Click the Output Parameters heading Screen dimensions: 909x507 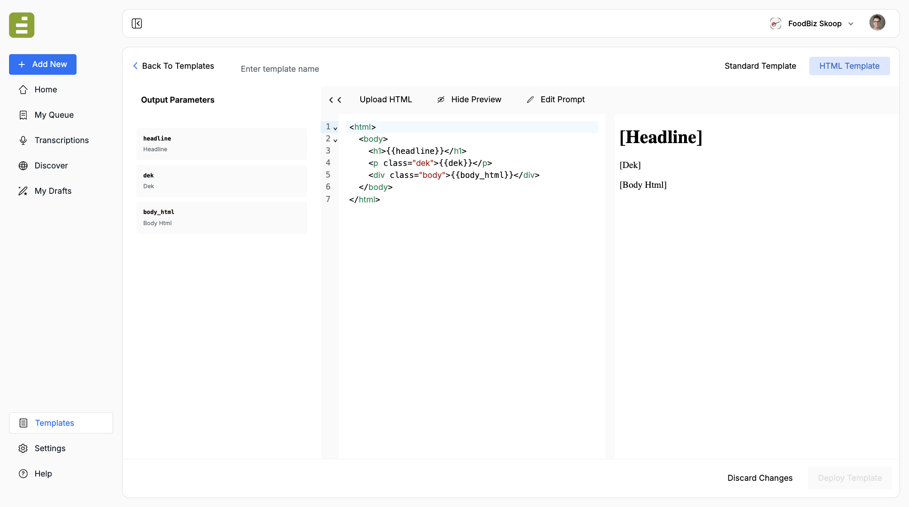click(178, 100)
